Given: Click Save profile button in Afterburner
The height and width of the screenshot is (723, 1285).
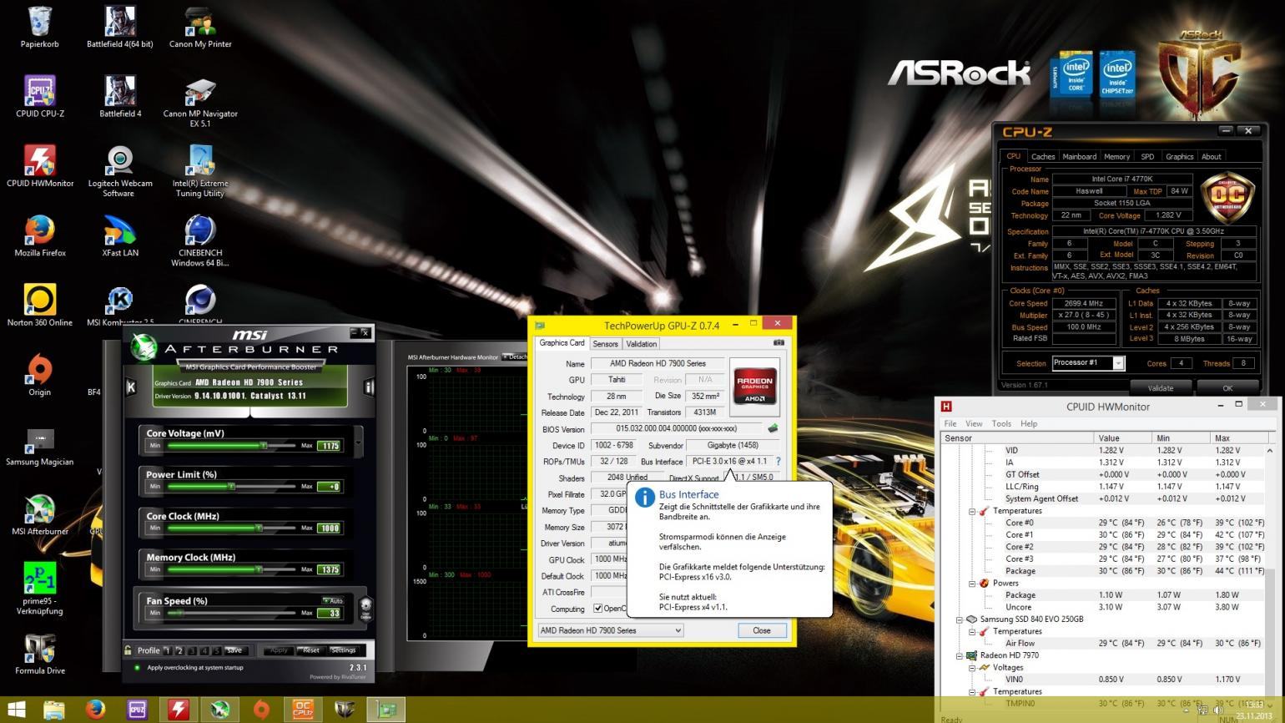Looking at the screenshot, I should tap(234, 650).
